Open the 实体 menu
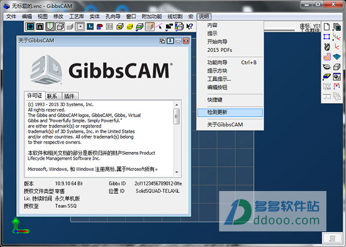 pos(95,17)
